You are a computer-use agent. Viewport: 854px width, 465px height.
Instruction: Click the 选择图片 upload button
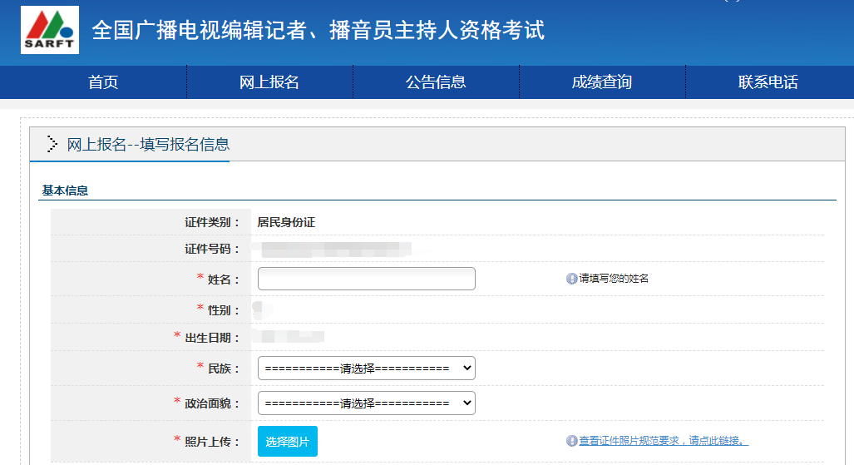(287, 442)
